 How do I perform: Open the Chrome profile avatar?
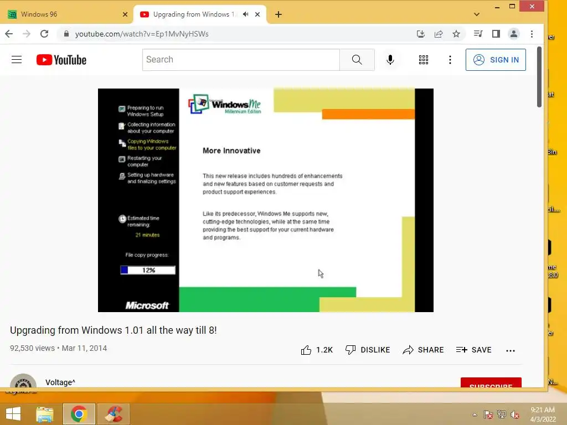(x=513, y=34)
